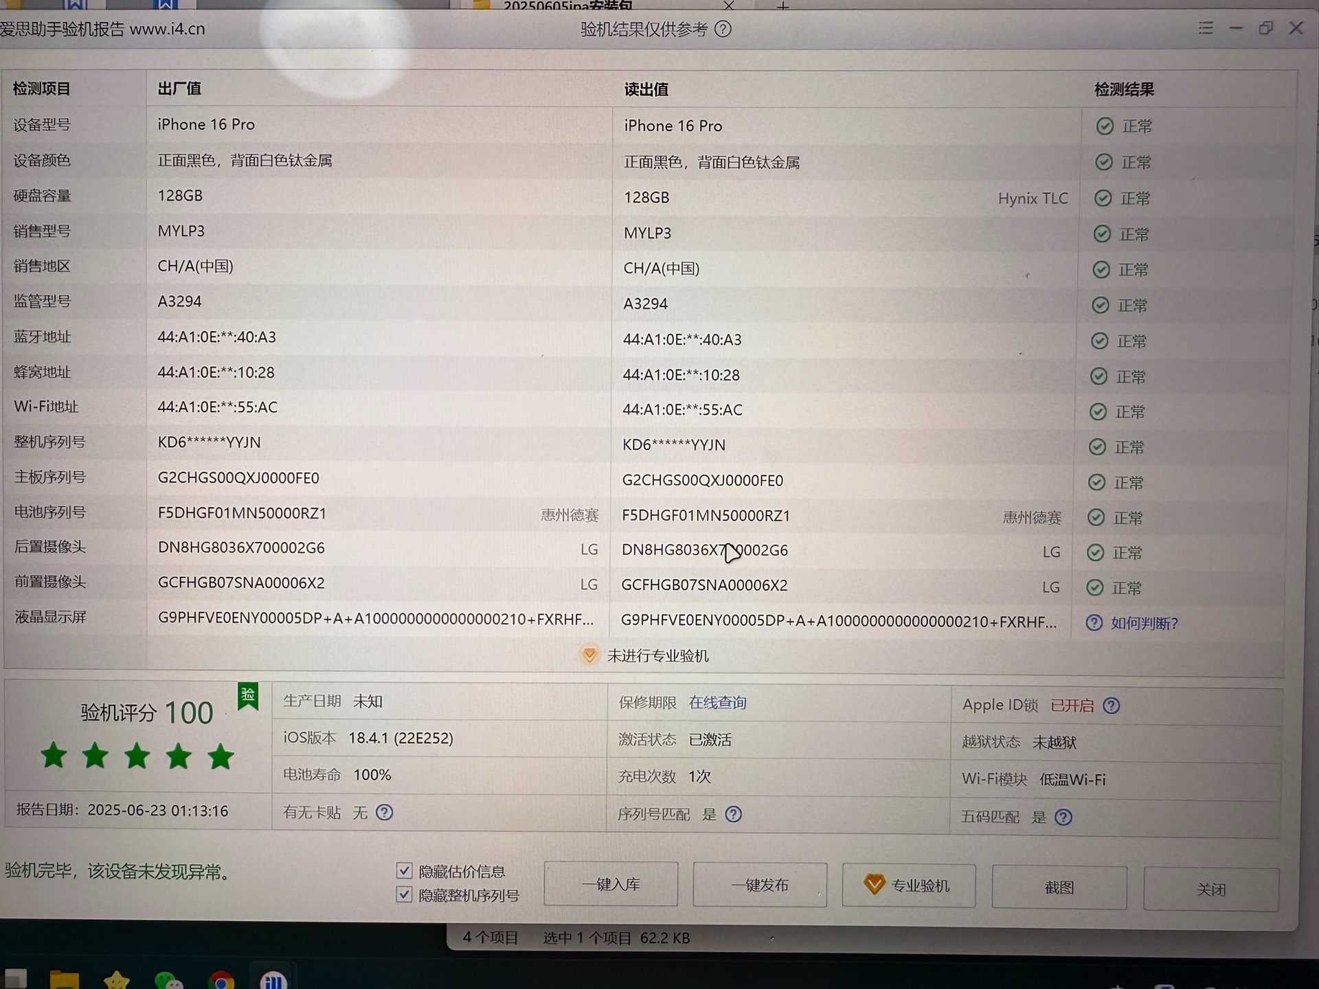
Task: Click help icon beside Apple ID锁 已开启
Action: (1111, 705)
